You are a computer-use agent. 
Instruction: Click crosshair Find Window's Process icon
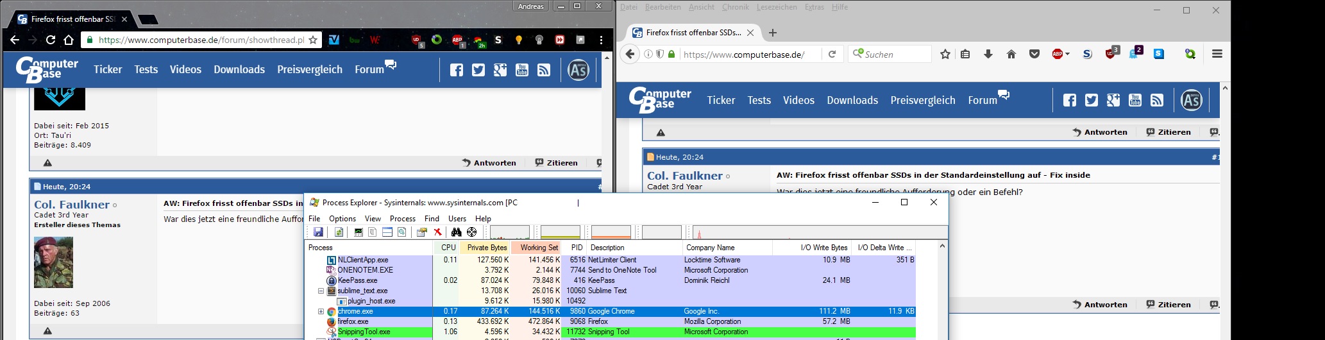pos(471,232)
